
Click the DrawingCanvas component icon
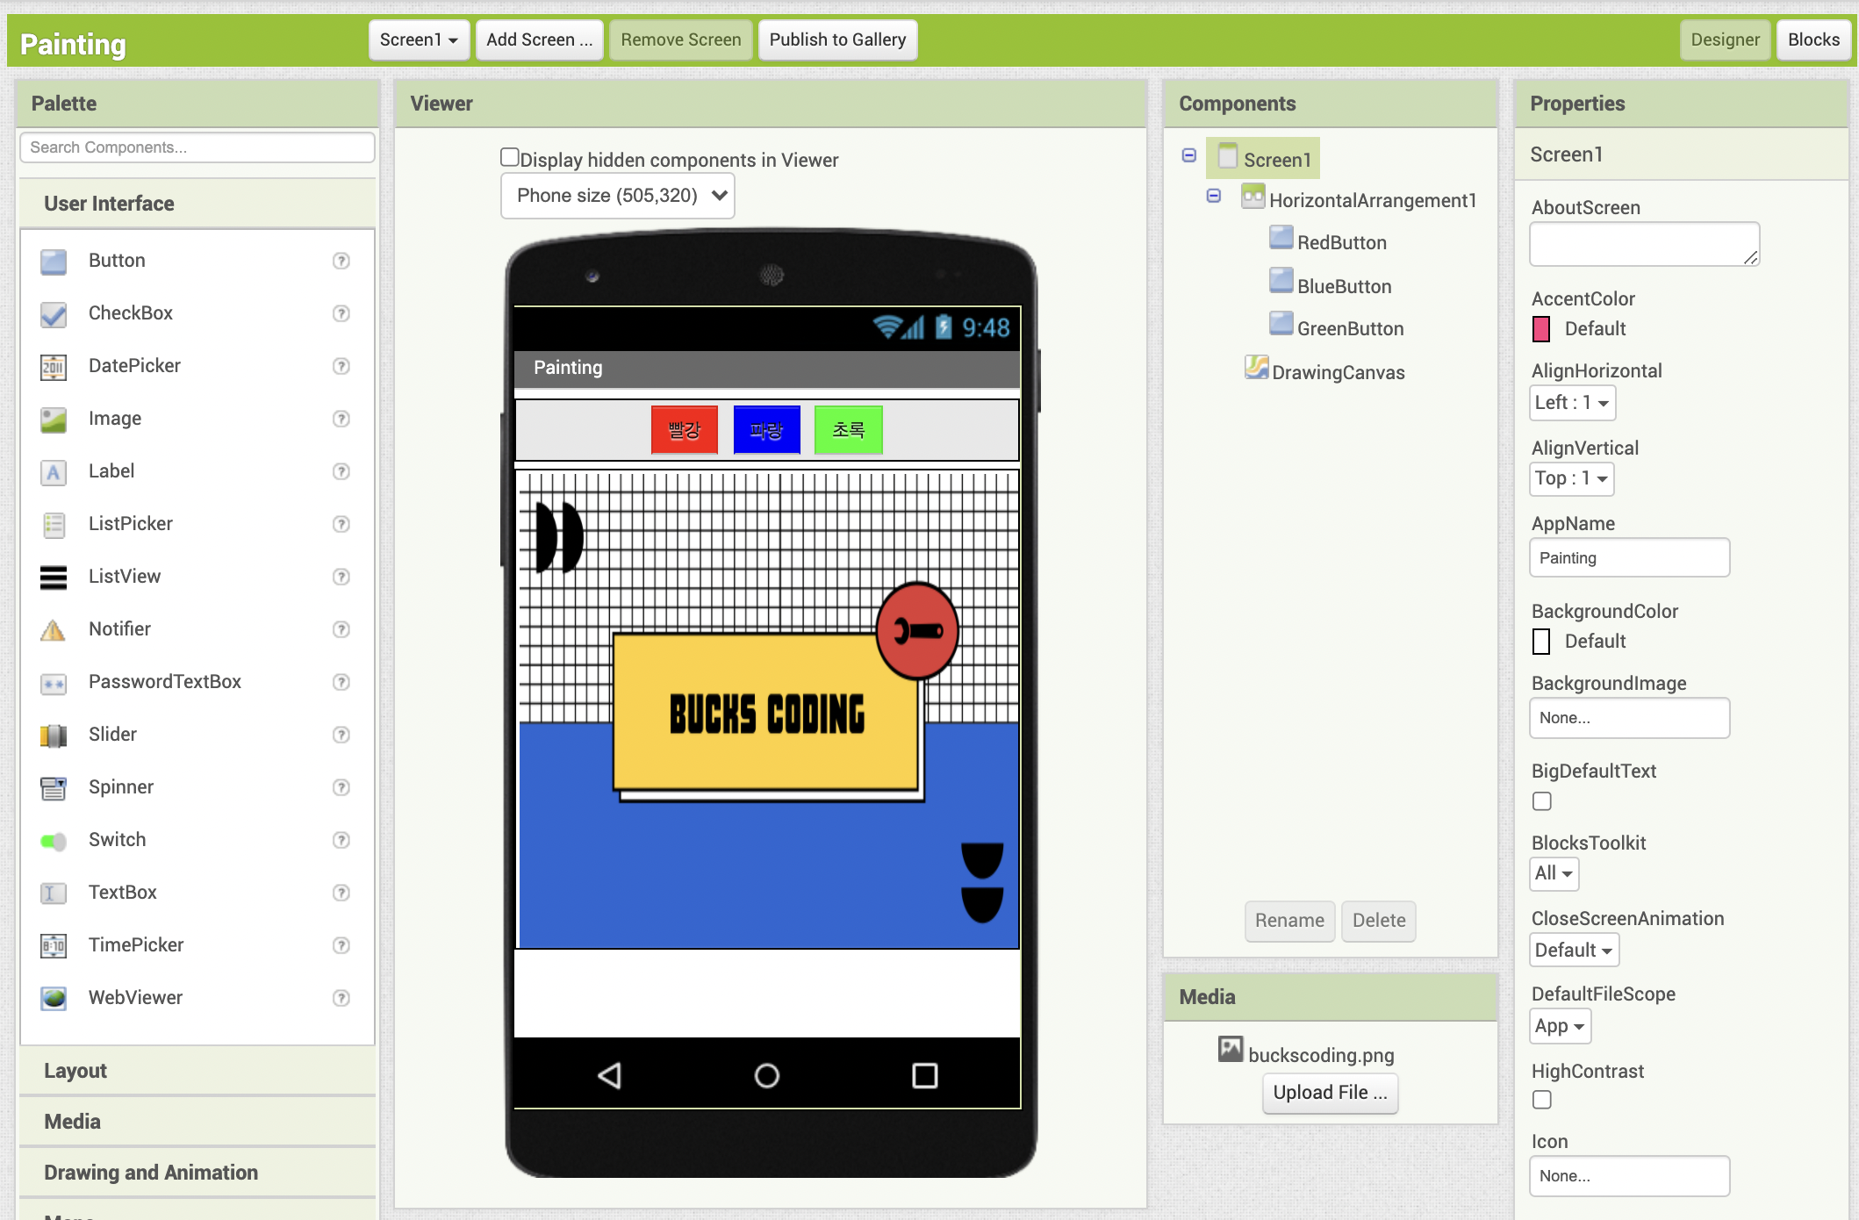point(1253,370)
